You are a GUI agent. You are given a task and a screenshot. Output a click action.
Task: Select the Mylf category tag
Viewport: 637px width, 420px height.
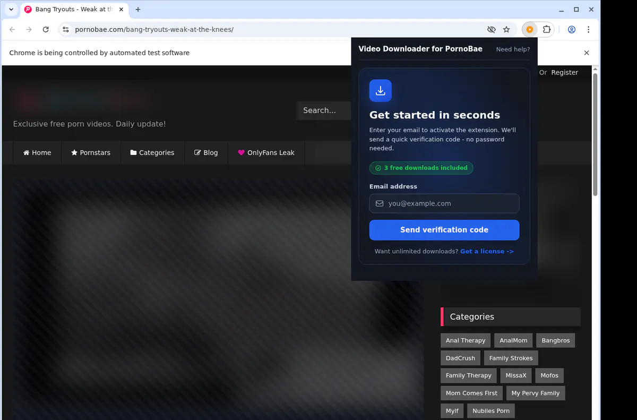[452, 410]
